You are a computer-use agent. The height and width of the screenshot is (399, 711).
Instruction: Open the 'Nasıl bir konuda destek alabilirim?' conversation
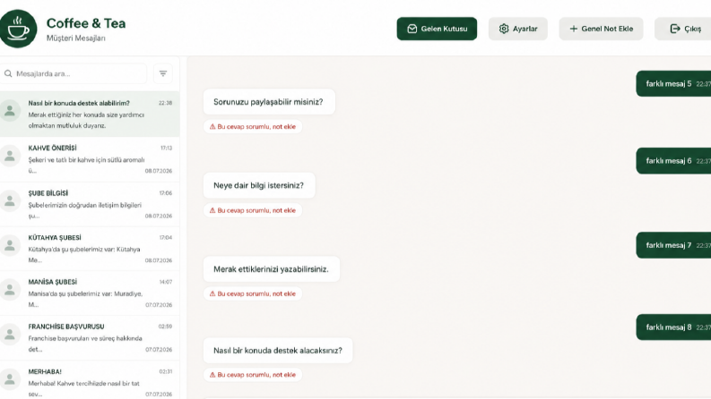(90, 114)
